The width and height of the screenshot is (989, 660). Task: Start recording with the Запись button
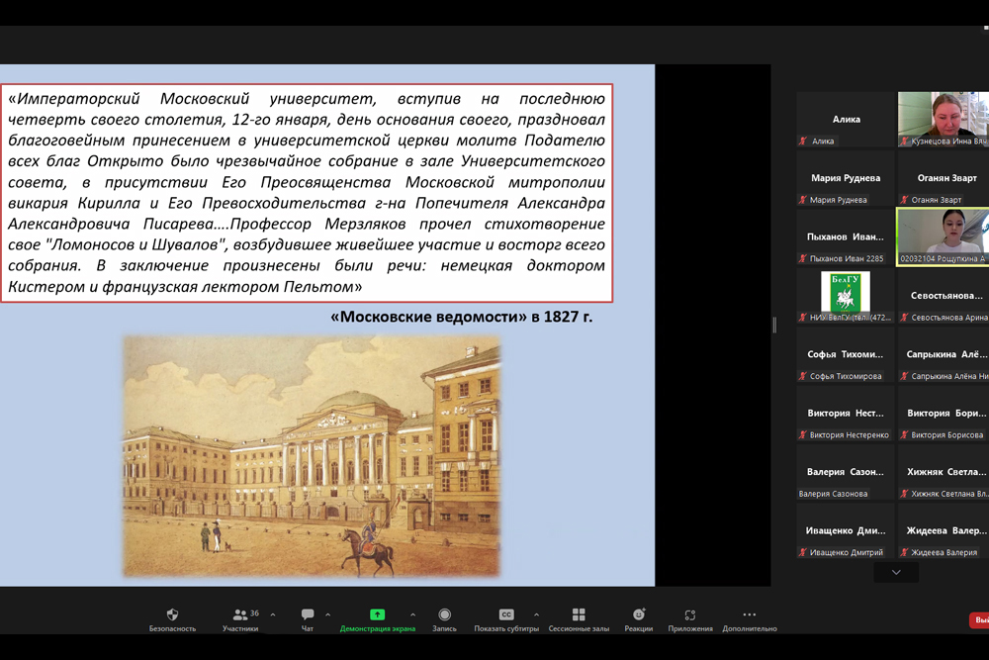pos(444,614)
